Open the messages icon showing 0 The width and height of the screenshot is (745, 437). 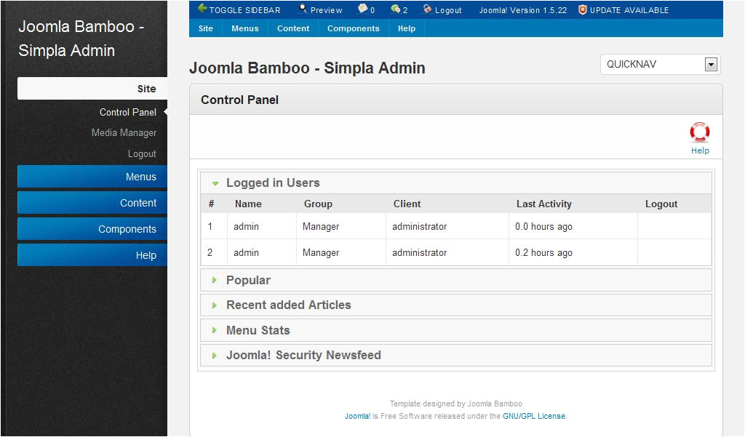tap(362, 9)
